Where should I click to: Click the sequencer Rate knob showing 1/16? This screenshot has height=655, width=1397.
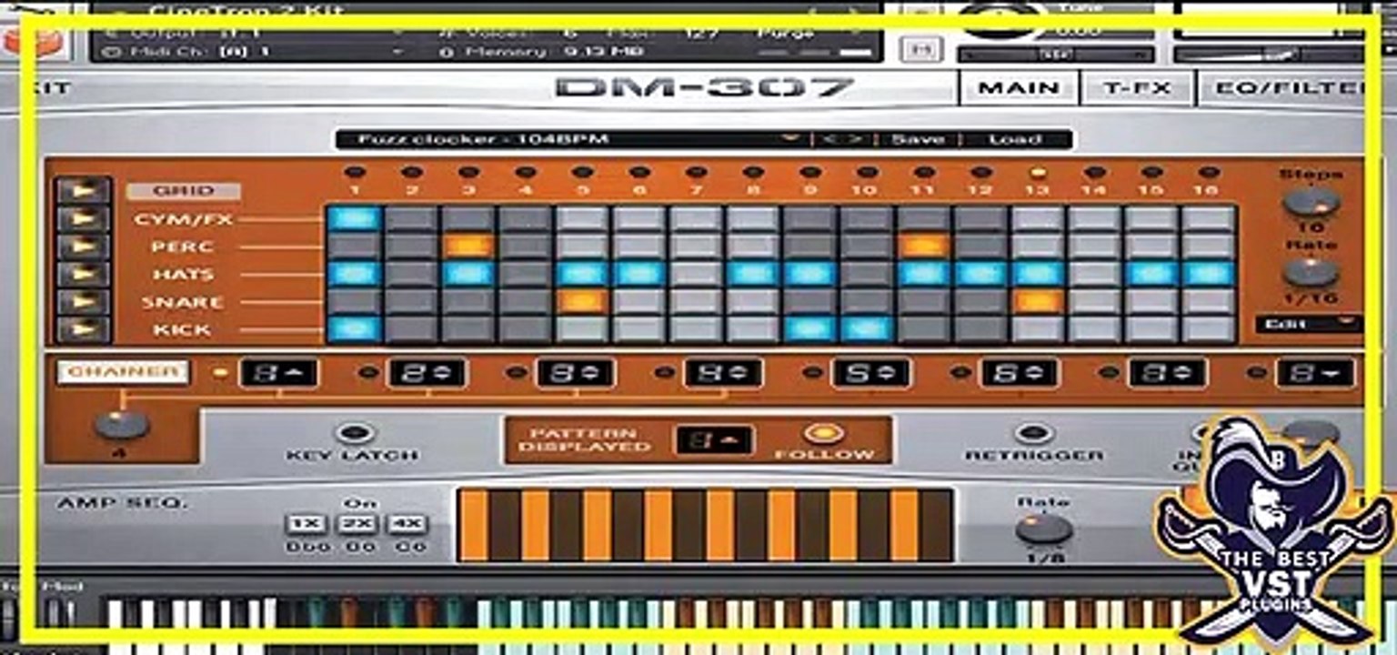(x=1311, y=272)
